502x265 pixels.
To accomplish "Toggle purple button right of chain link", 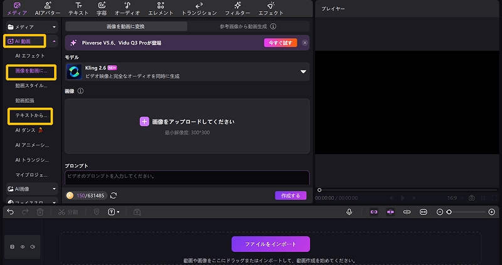I will click(390, 212).
